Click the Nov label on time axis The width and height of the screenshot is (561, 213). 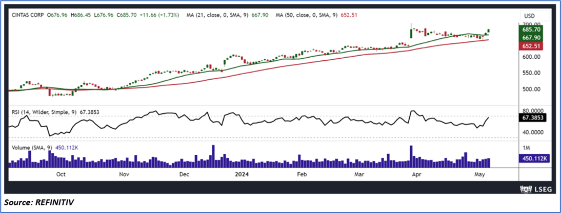pos(124,175)
